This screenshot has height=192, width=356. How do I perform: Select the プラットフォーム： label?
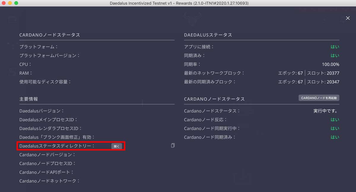[39, 47]
